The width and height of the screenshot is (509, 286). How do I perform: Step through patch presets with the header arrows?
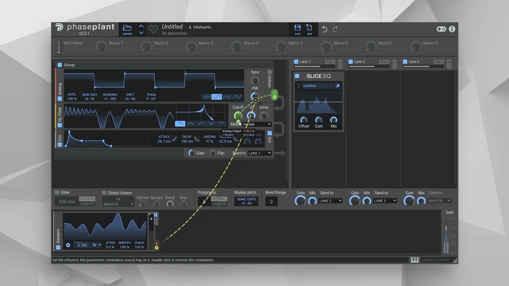(141, 29)
